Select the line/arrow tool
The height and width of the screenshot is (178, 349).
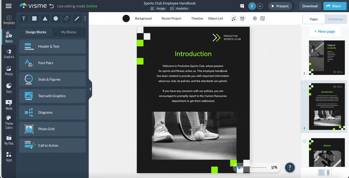coord(66,18)
